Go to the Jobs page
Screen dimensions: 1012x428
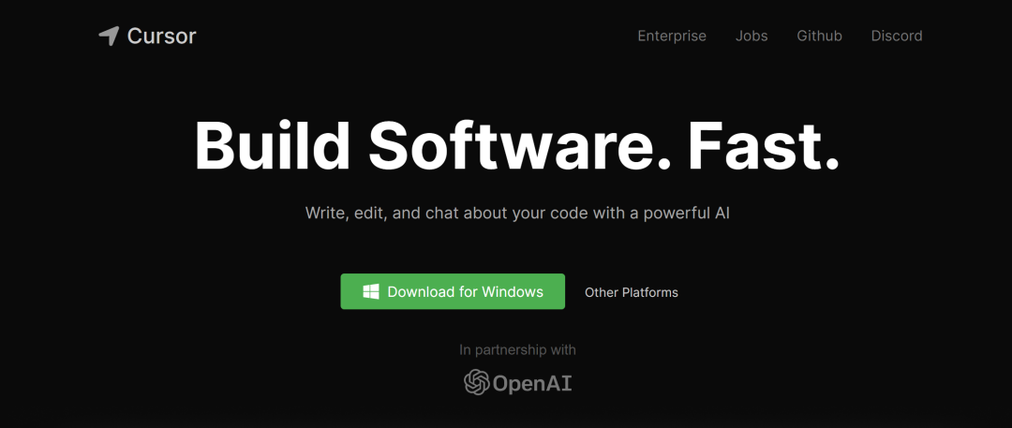point(752,37)
